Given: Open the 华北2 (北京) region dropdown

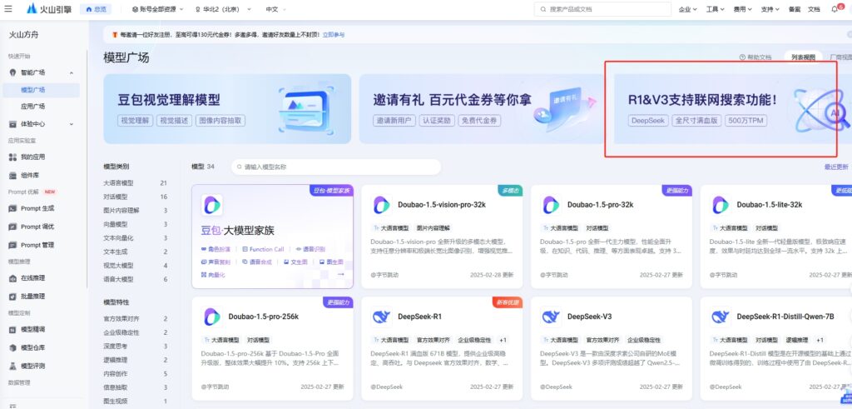Looking at the screenshot, I should click(222, 9).
